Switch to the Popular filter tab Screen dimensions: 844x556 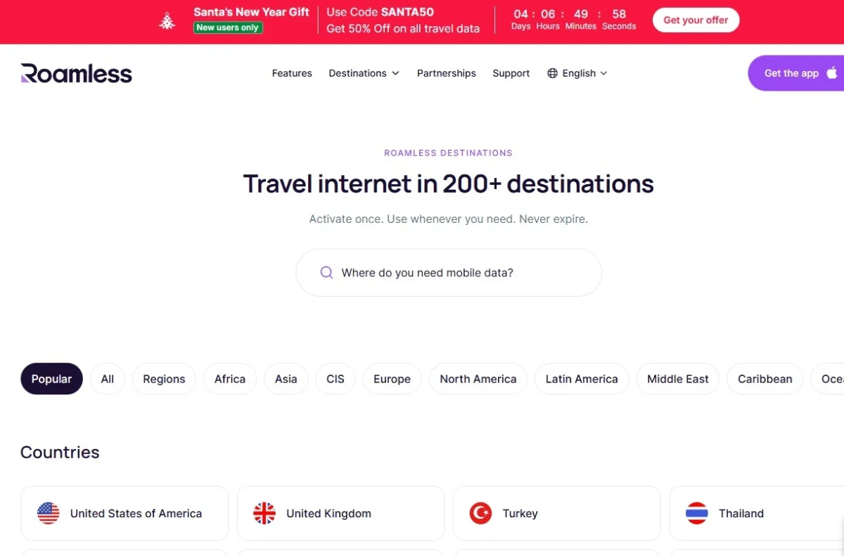tap(51, 379)
